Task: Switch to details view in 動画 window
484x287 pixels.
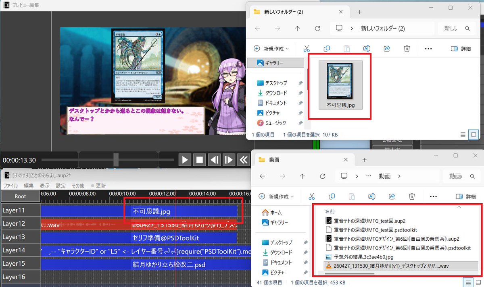Action: point(468,282)
